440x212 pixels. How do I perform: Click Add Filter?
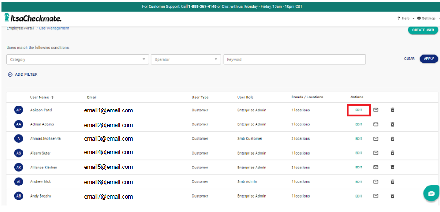coord(23,75)
